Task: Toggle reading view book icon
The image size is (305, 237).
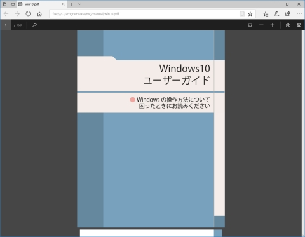Action: [242, 14]
